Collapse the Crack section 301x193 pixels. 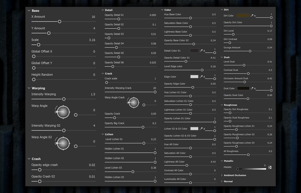(102, 73)
